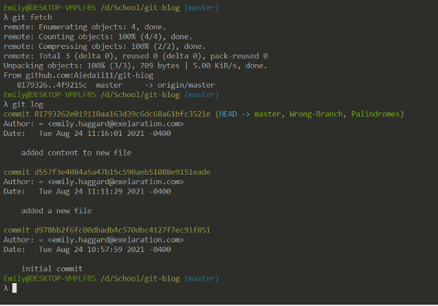Click the second commit hash d557f3e4084a
Viewport: 438px width, 306px height.
122,172
